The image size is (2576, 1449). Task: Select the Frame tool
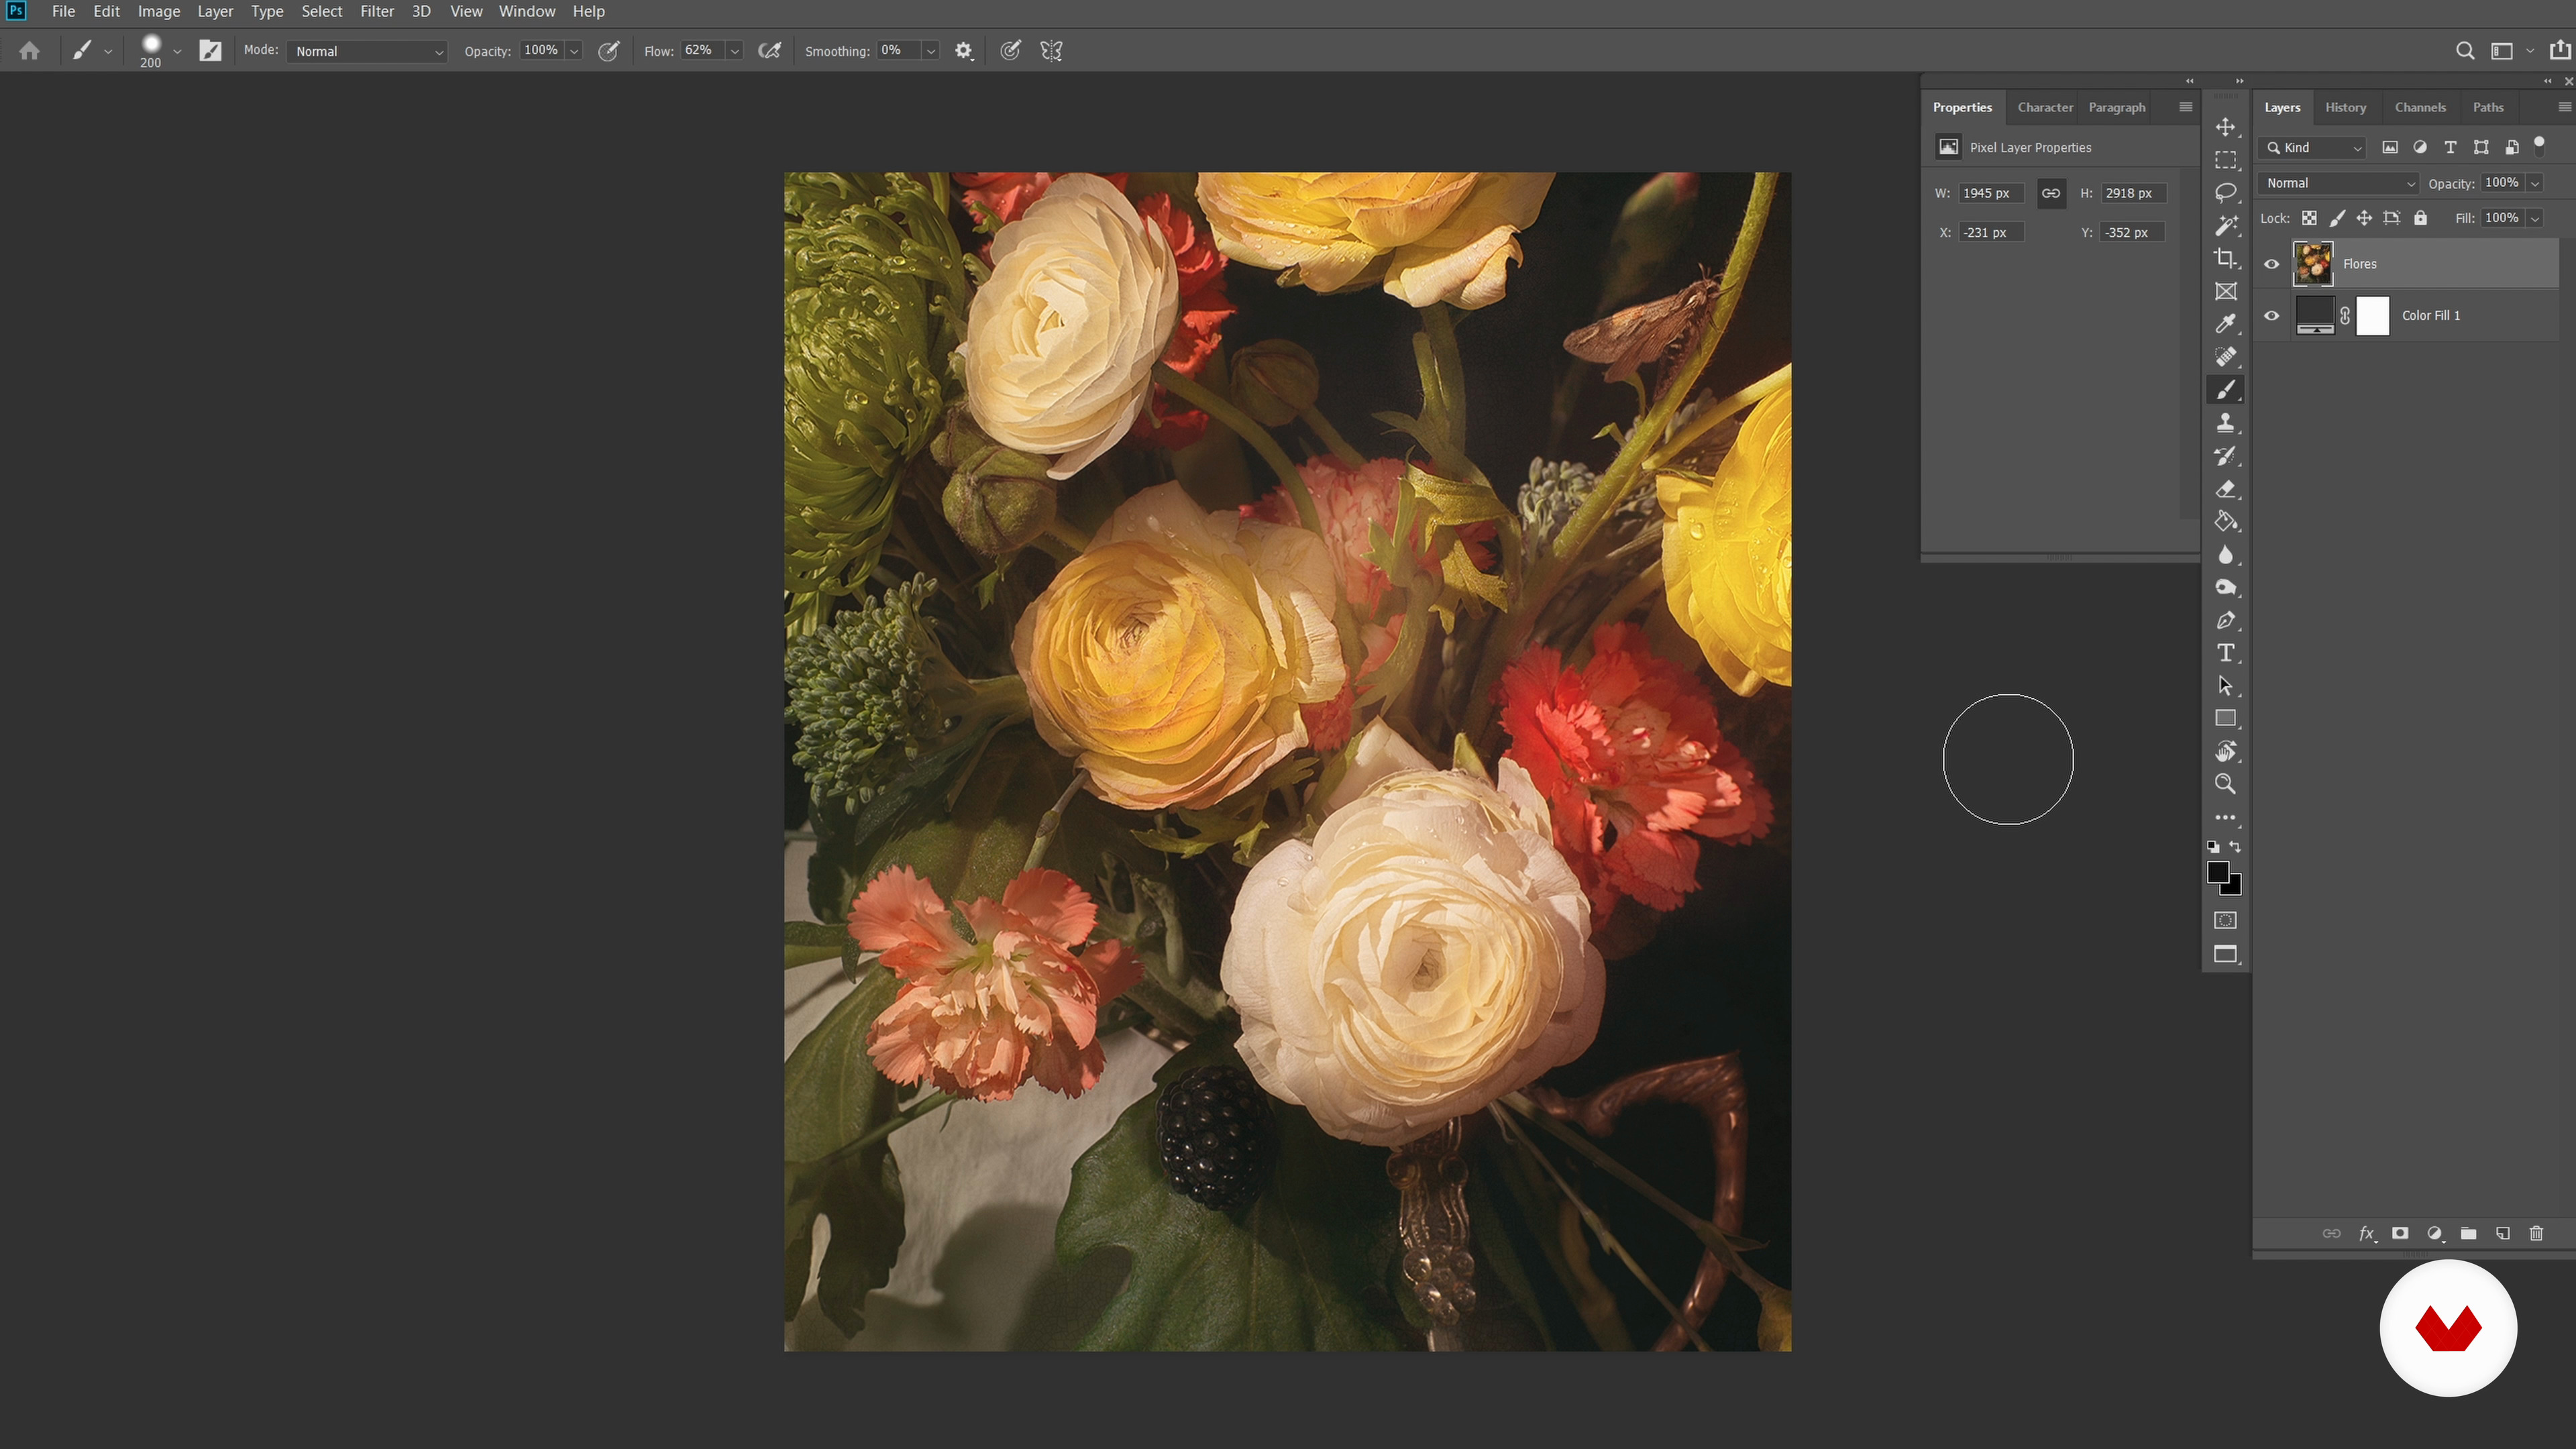coord(2225,291)
